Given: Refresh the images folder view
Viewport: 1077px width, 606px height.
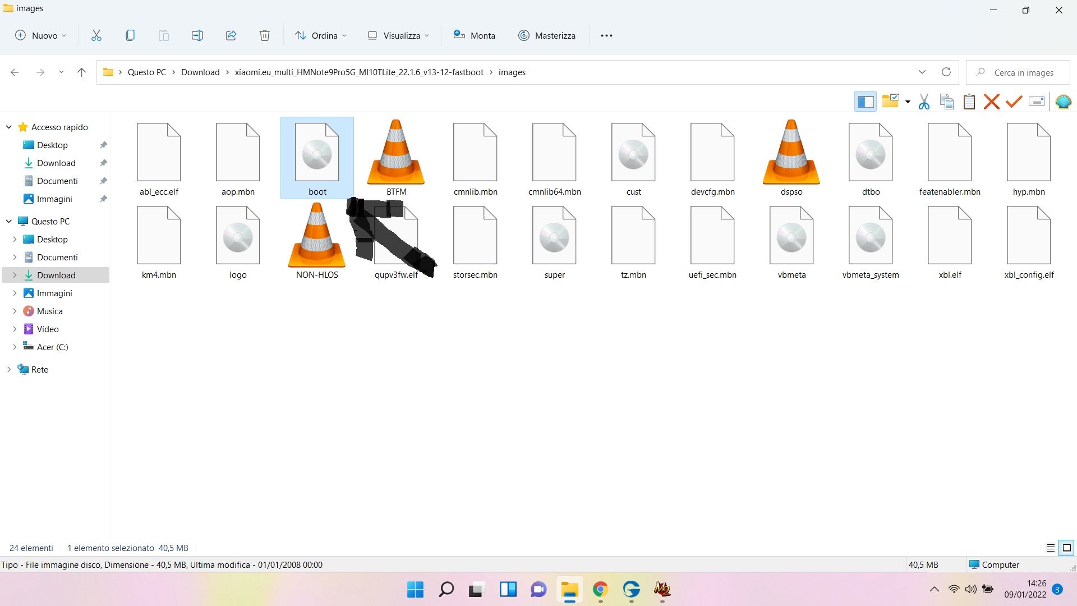Looking at the screenshot, I should 946,72.
